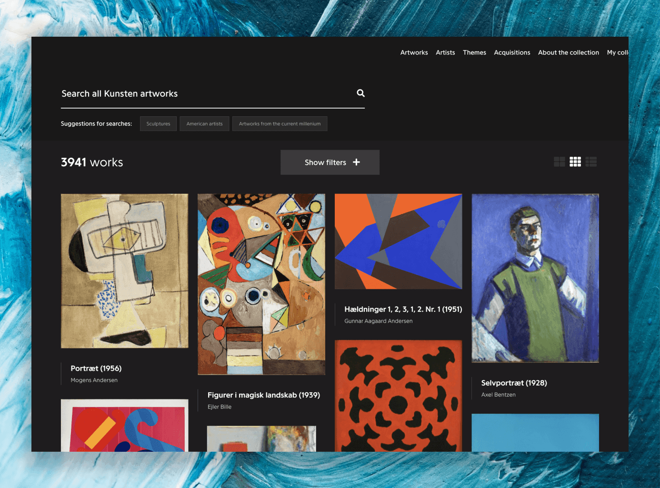Open the Selvportræt (1928) title link

click(514, 383)
